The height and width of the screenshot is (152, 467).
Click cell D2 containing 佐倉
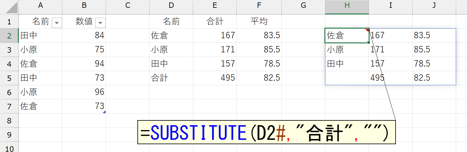coord(171,36)
